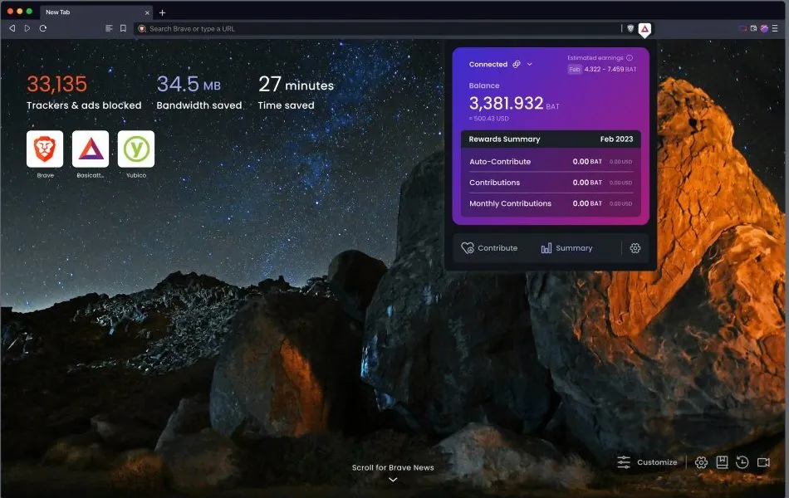Viewport: 789px width, 498px height.
Task: Open the Rewards panel settings gear
Action: click(x=635, y=248)
